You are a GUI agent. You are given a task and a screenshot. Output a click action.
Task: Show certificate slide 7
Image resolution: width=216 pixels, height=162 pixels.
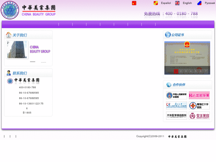coord(206,71)
